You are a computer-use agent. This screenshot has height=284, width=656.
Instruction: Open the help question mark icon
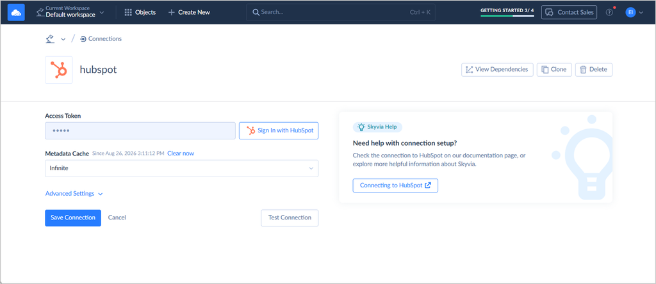(x=609, y=13)
